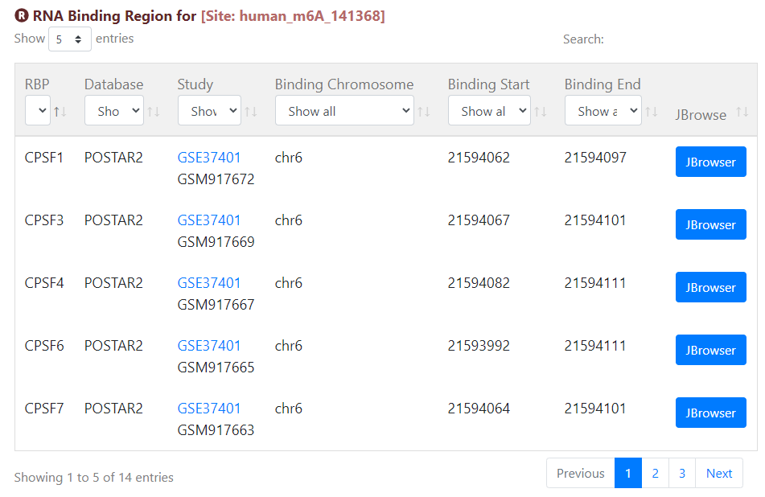The height and width of the screenshot is (497, 765).
Task: Go to page 2 of results
Action: 655,473
